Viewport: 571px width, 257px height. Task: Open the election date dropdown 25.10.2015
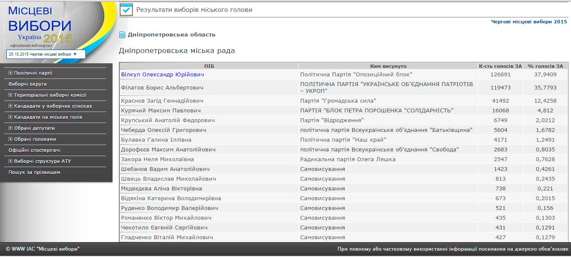click(x=46, y=54)
